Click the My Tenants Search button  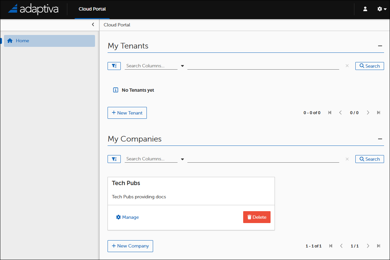coord(370,66)
